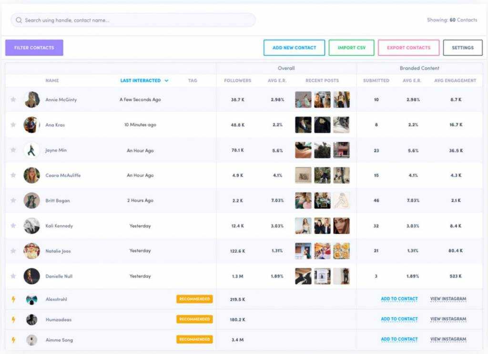Click Danielle Null's avatar image

click(x=31, y=276)
